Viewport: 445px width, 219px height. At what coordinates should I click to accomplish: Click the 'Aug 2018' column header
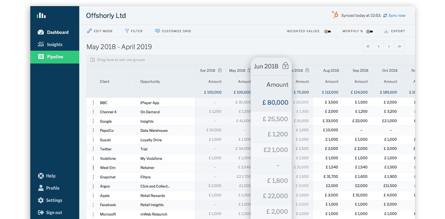[x=331, y=70]
